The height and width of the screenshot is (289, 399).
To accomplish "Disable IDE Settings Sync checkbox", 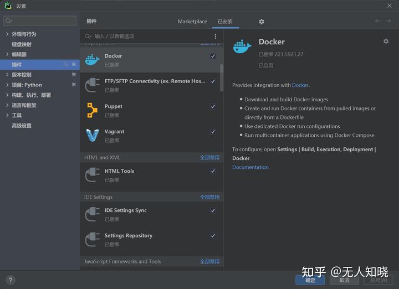I will (x=213, y=210).
